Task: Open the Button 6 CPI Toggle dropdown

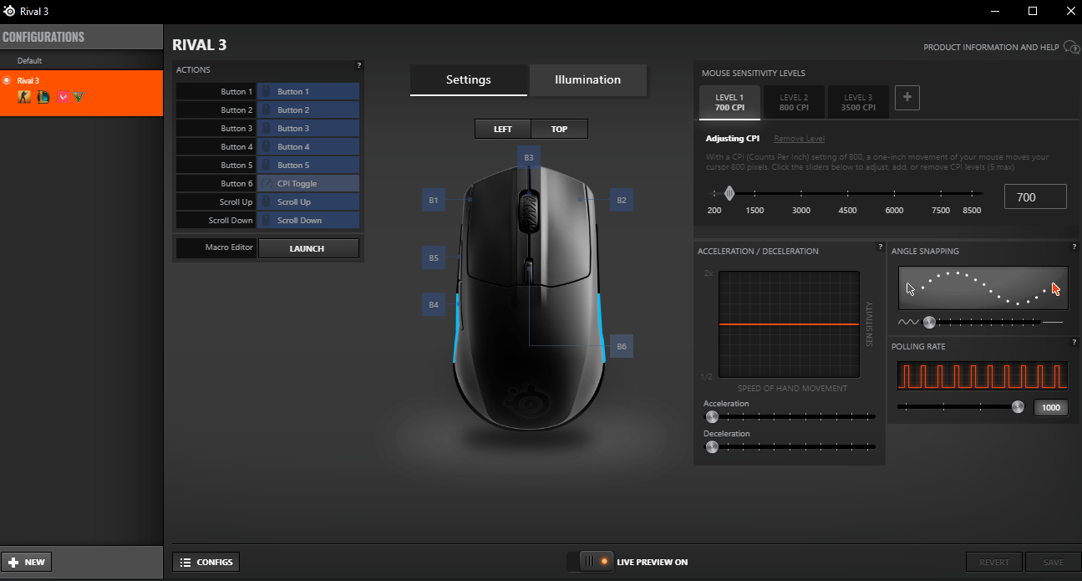Action: (308, 183)
